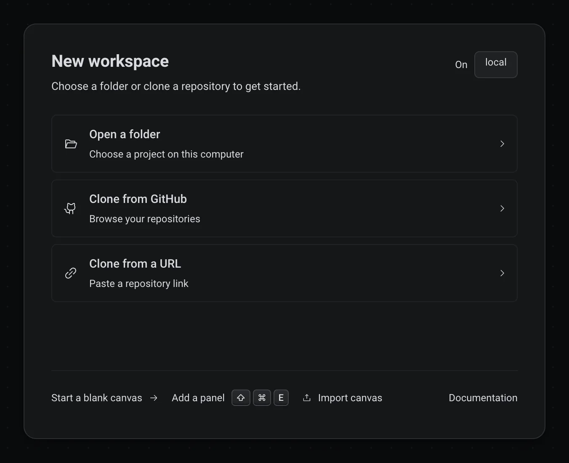Click 'Paste a repository link' text
This screenshot has height=463, width=569.
tap(138, 284)
